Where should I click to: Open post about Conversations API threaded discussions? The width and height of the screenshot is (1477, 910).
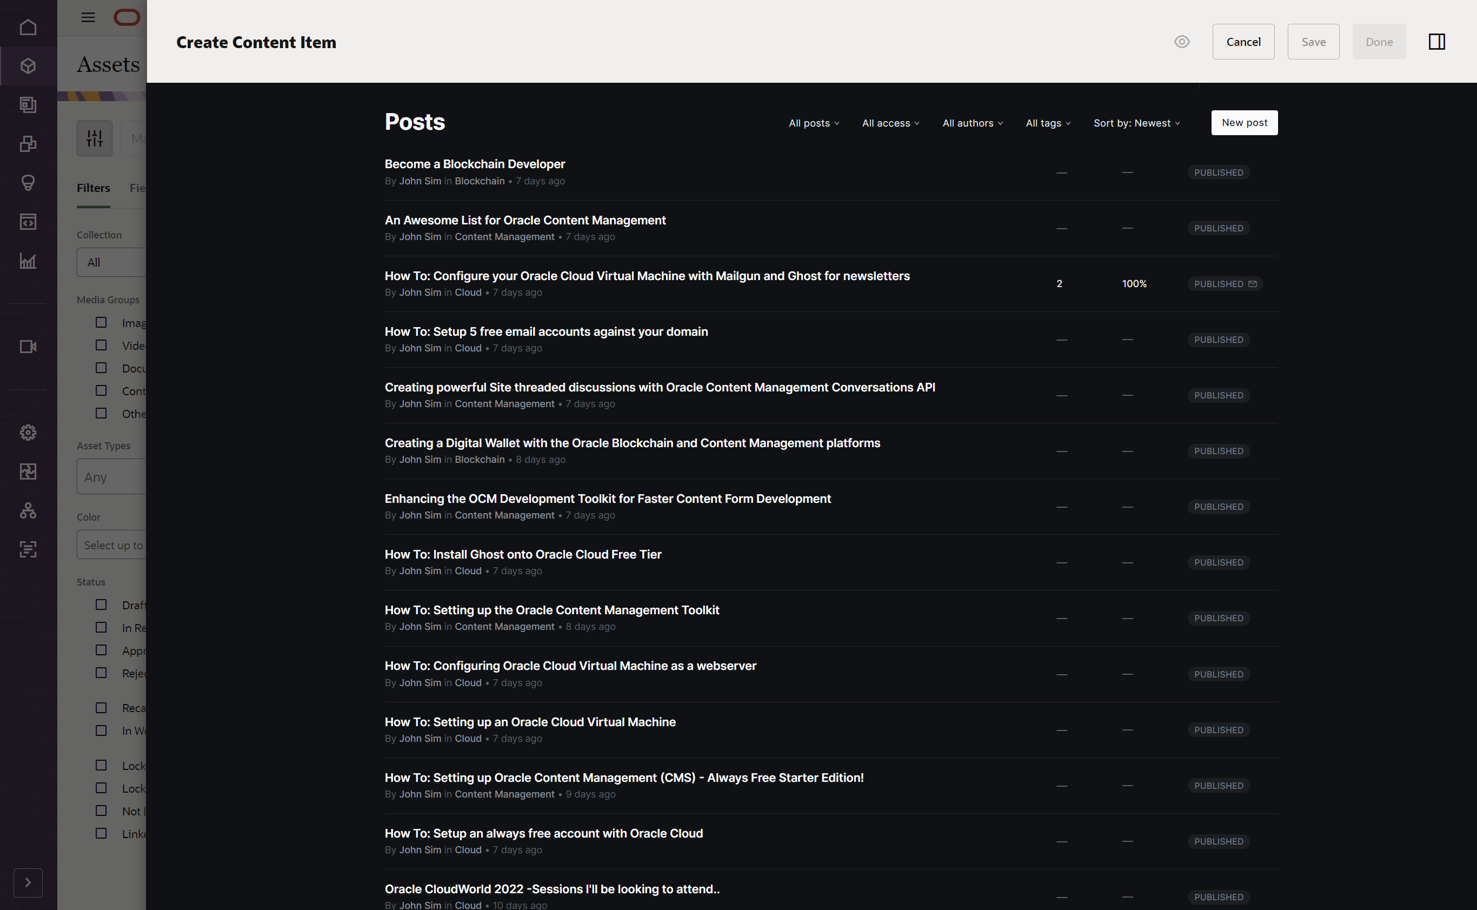(x=660, y=387)
